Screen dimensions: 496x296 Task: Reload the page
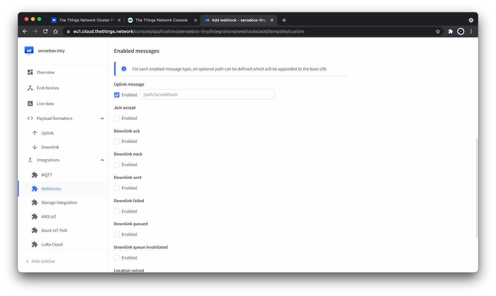(45, 31)
